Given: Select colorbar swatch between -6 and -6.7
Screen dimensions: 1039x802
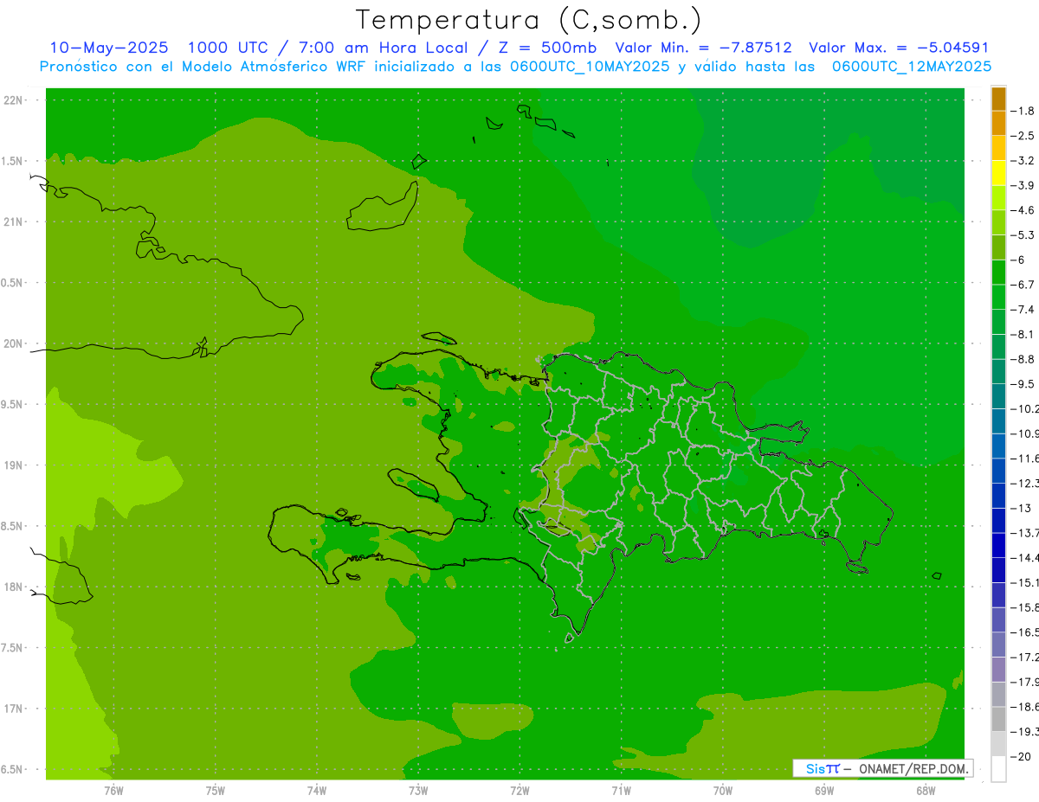Looking at the screenshot, I should pos(999,273).
